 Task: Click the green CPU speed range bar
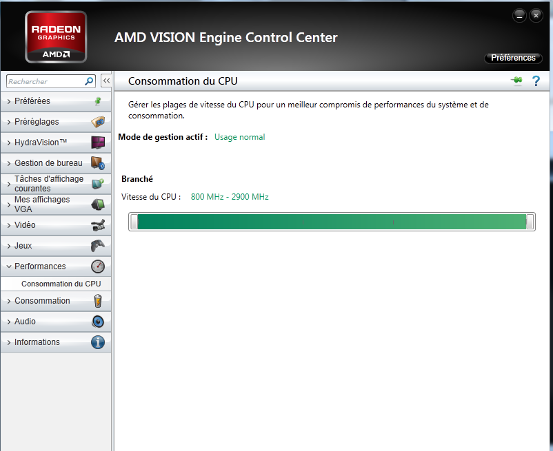[332, 222]
